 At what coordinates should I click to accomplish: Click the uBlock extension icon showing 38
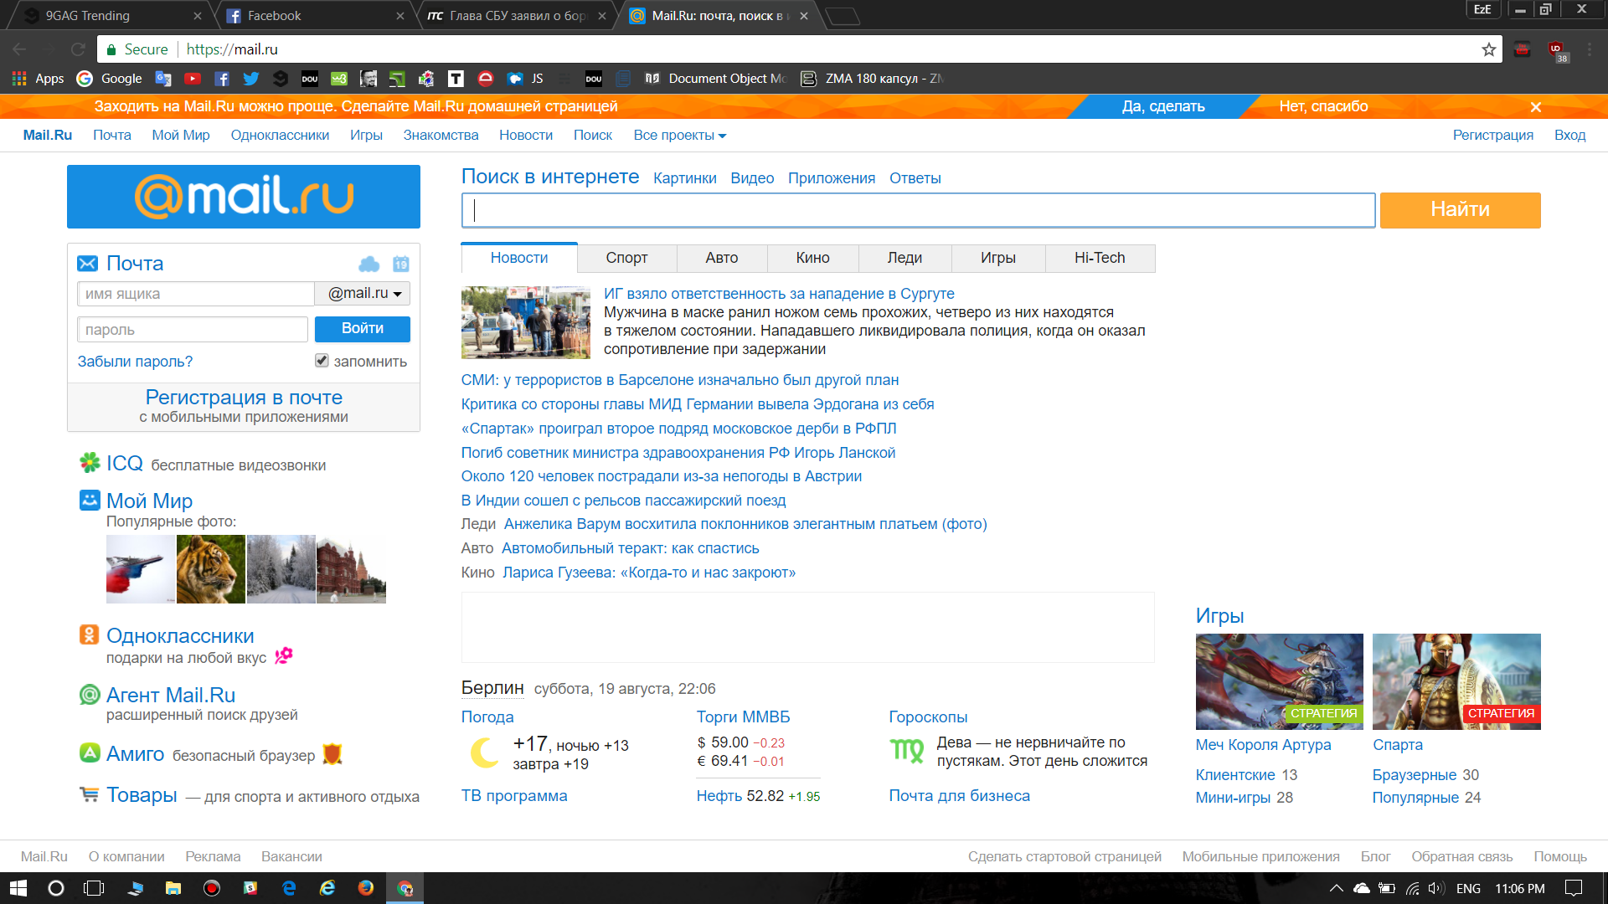[x=1556, y=50]
